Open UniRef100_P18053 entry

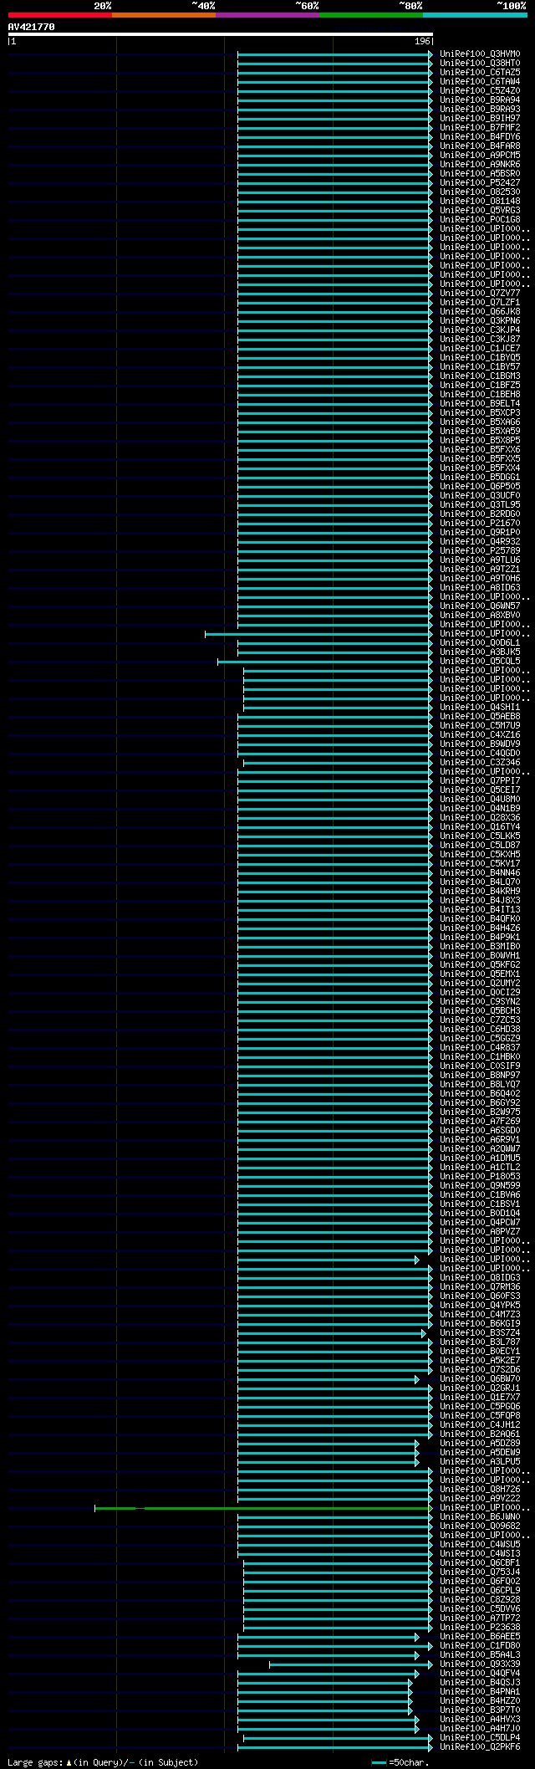480,1177
